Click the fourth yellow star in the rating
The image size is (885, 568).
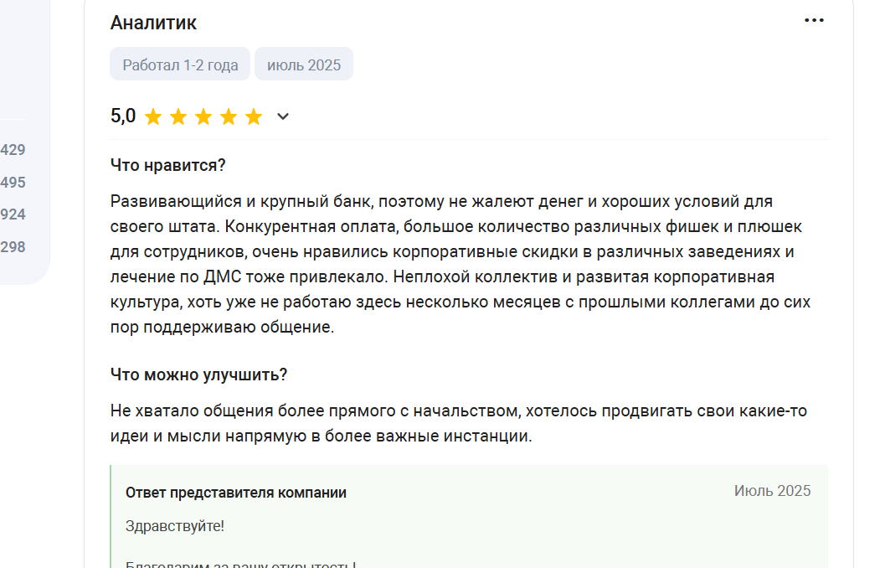tap(229, 117)
